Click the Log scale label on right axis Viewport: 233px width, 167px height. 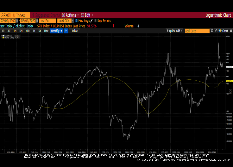[230, 91]
